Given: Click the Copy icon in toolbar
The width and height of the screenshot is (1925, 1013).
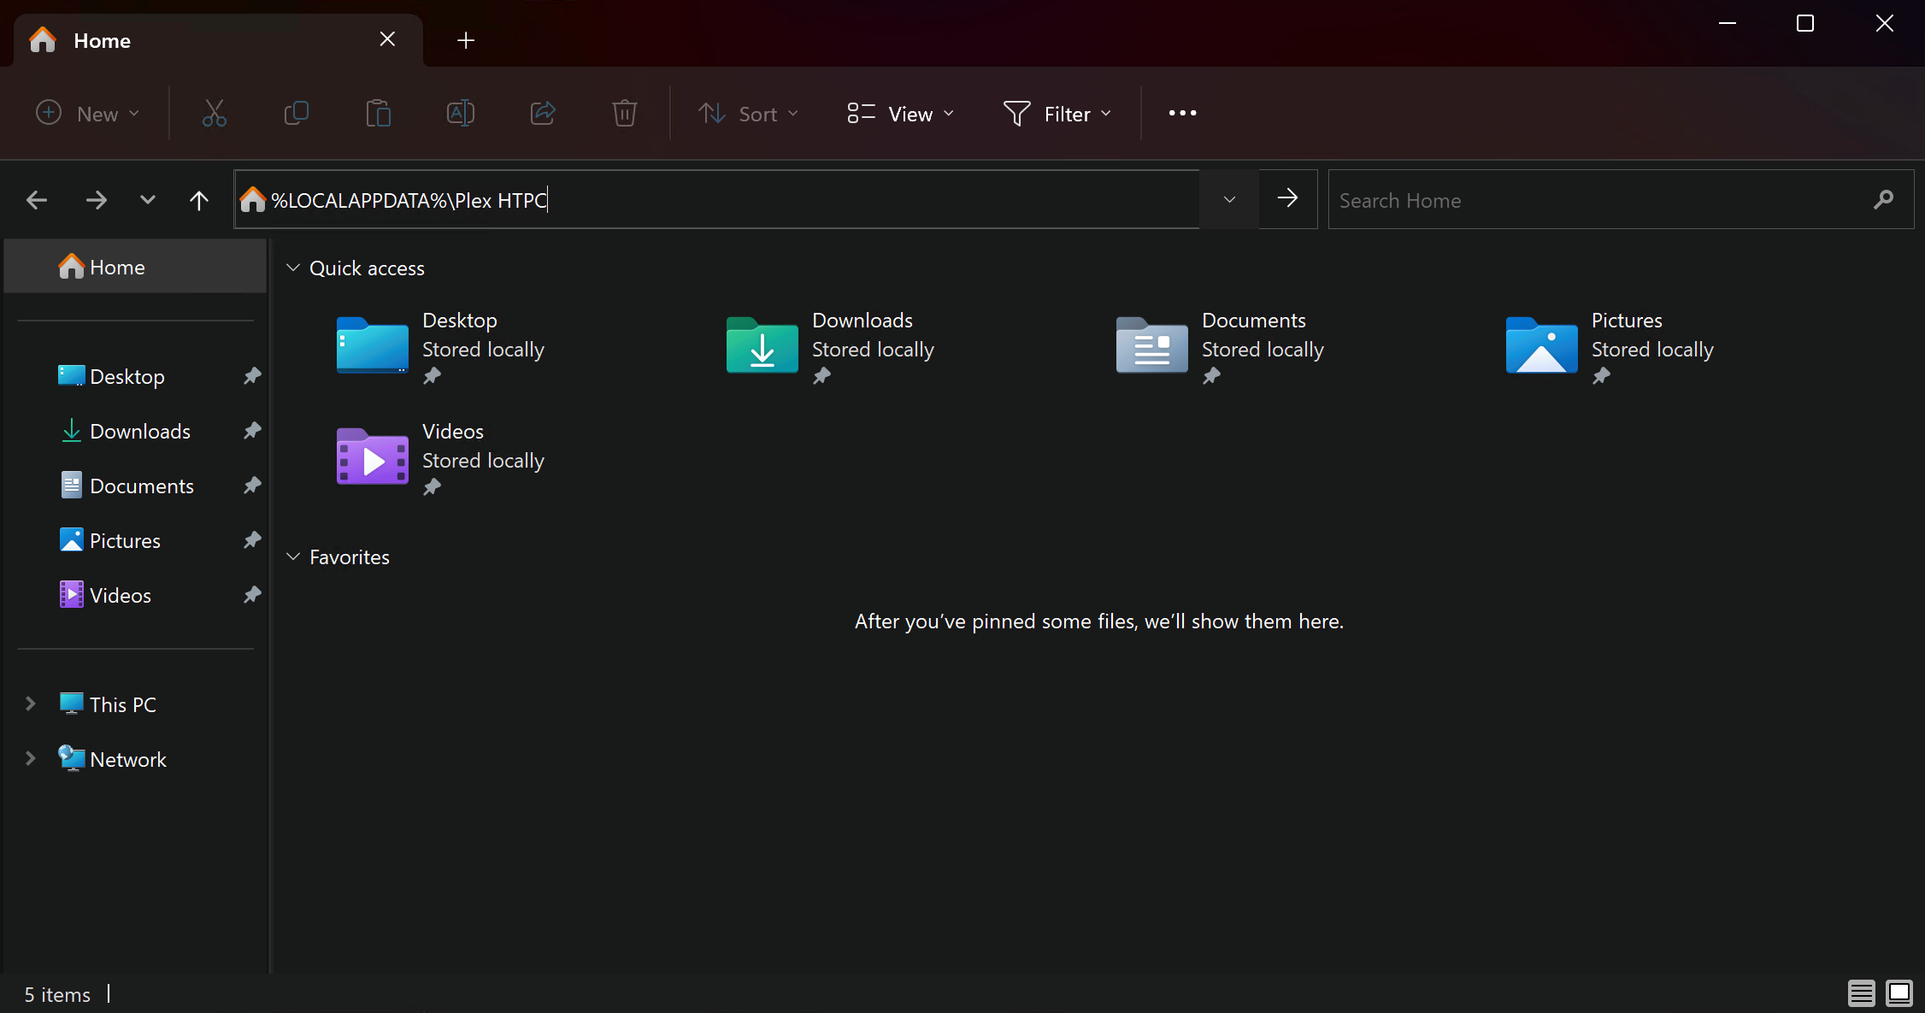Looking at the screenshot, I should pyautogui.click(x=296, y=113).
